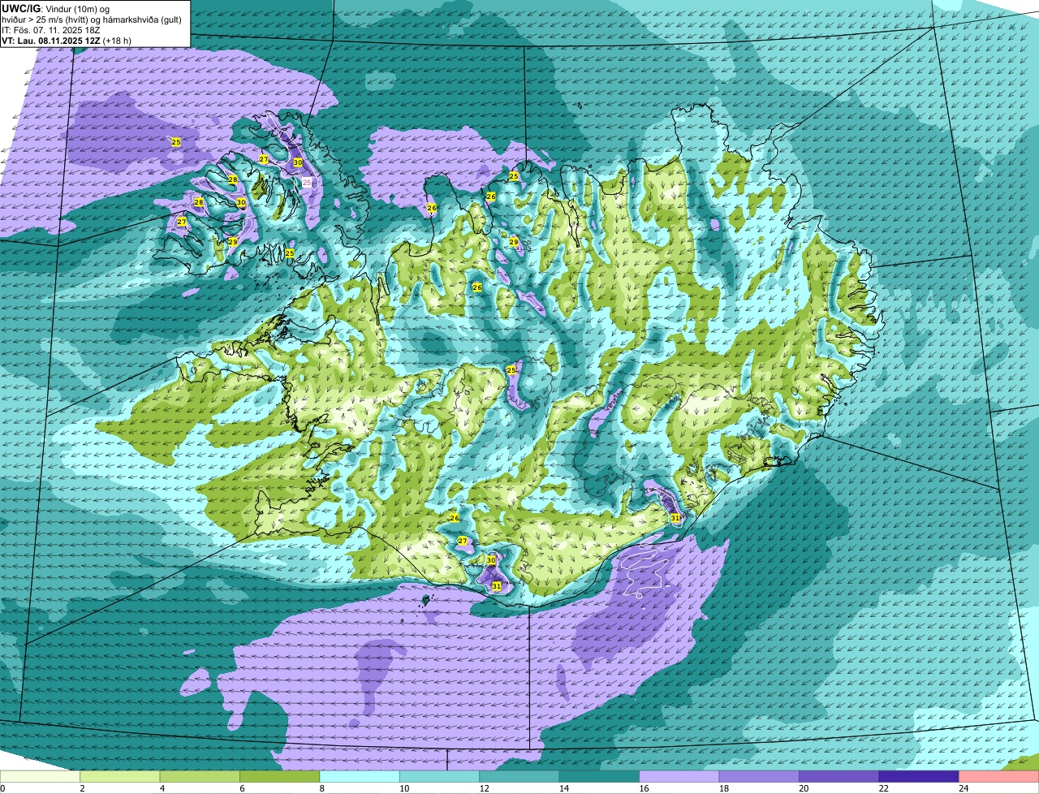The height and width of the screenshot is (794, 1039).
Task: Click the pale cyan 8–10 m/s swatch
Action: click(360, 777)
